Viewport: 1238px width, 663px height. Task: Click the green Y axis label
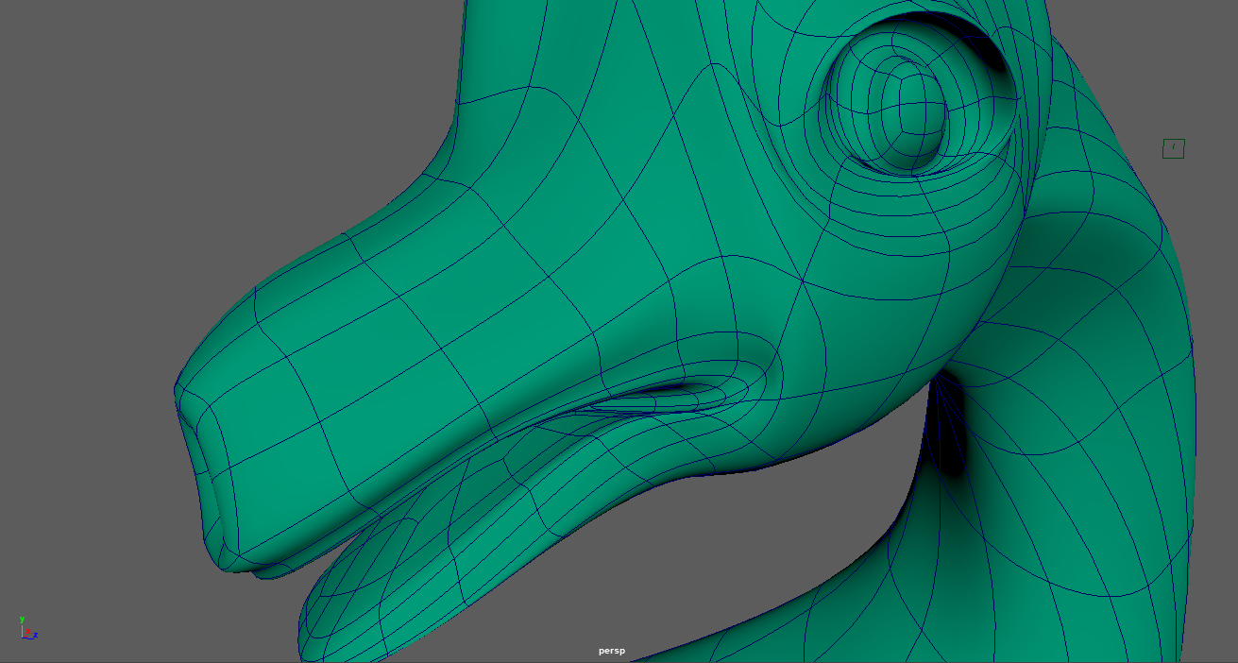coord(22,620)
